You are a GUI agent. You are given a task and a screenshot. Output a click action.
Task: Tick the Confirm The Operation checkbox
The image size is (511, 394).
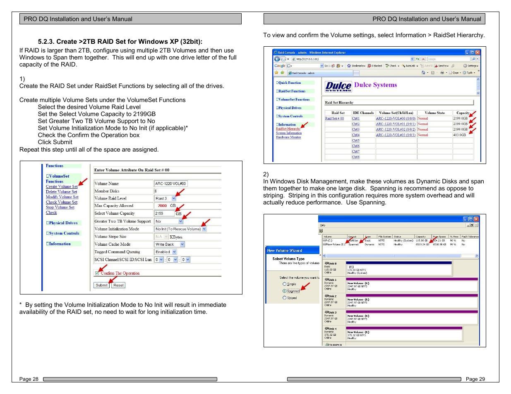point(97,273)
